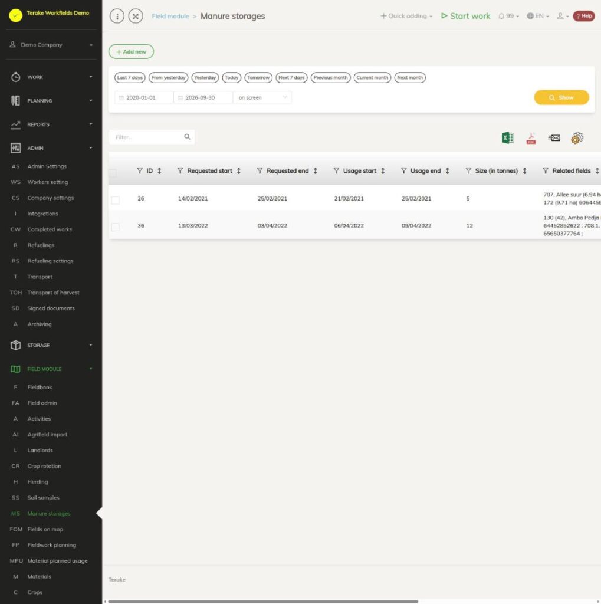
Task: Click the fullscreen expand icon in header
Action: point(136,16)
